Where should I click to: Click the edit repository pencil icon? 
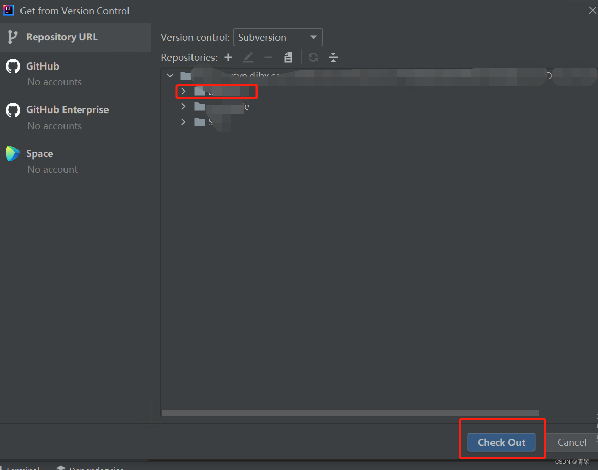click(x=248, y=57)
